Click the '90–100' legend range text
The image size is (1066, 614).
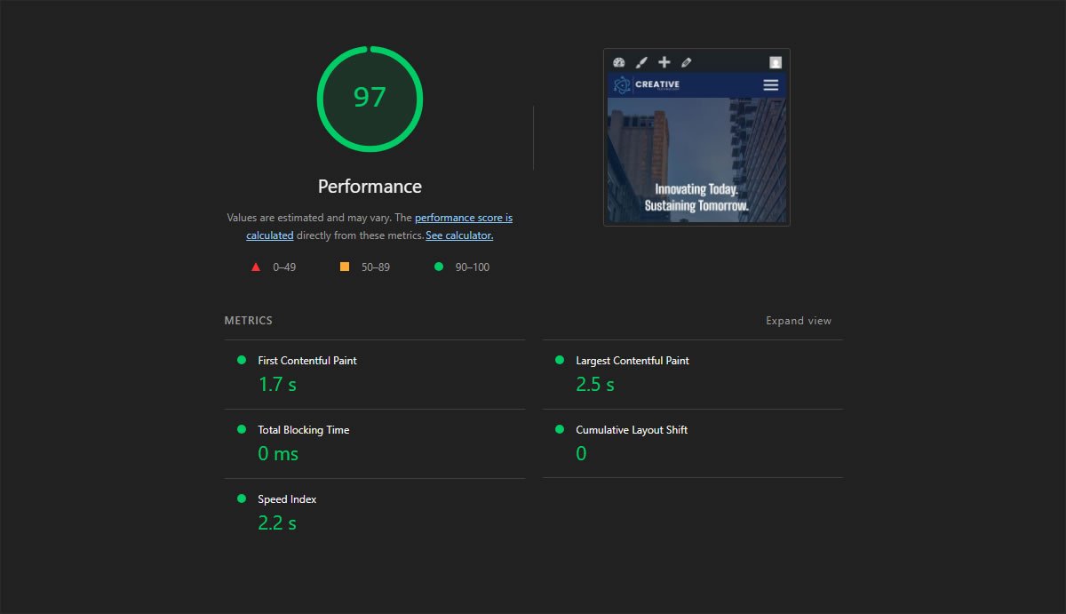pos(473,267)
